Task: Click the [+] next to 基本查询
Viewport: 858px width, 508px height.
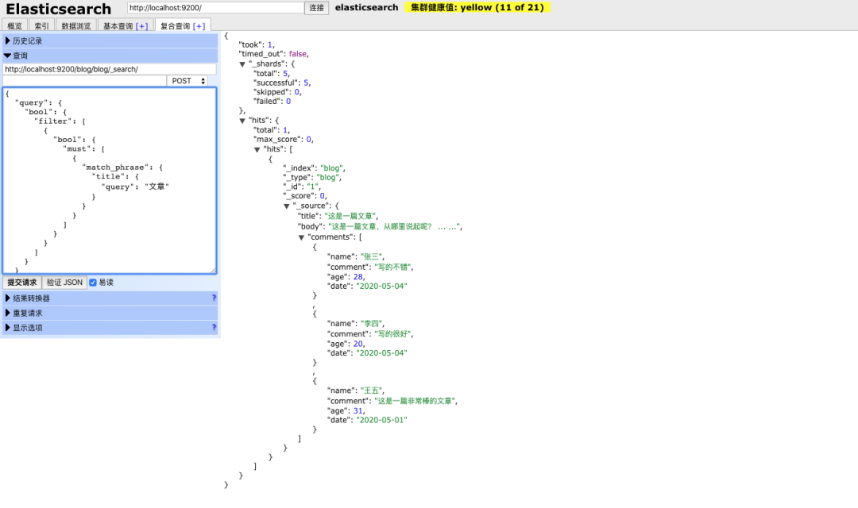Action: point(141,26)
